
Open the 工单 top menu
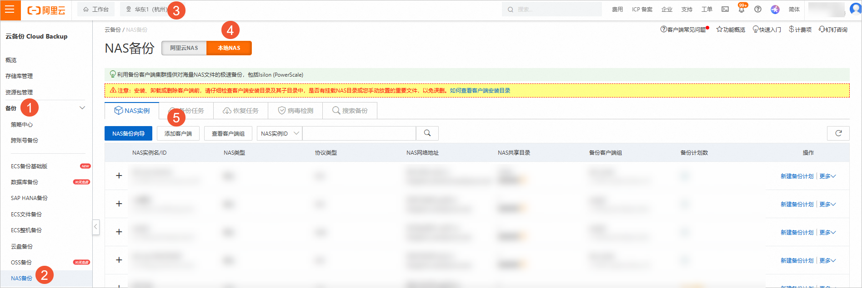coord(707,9)
